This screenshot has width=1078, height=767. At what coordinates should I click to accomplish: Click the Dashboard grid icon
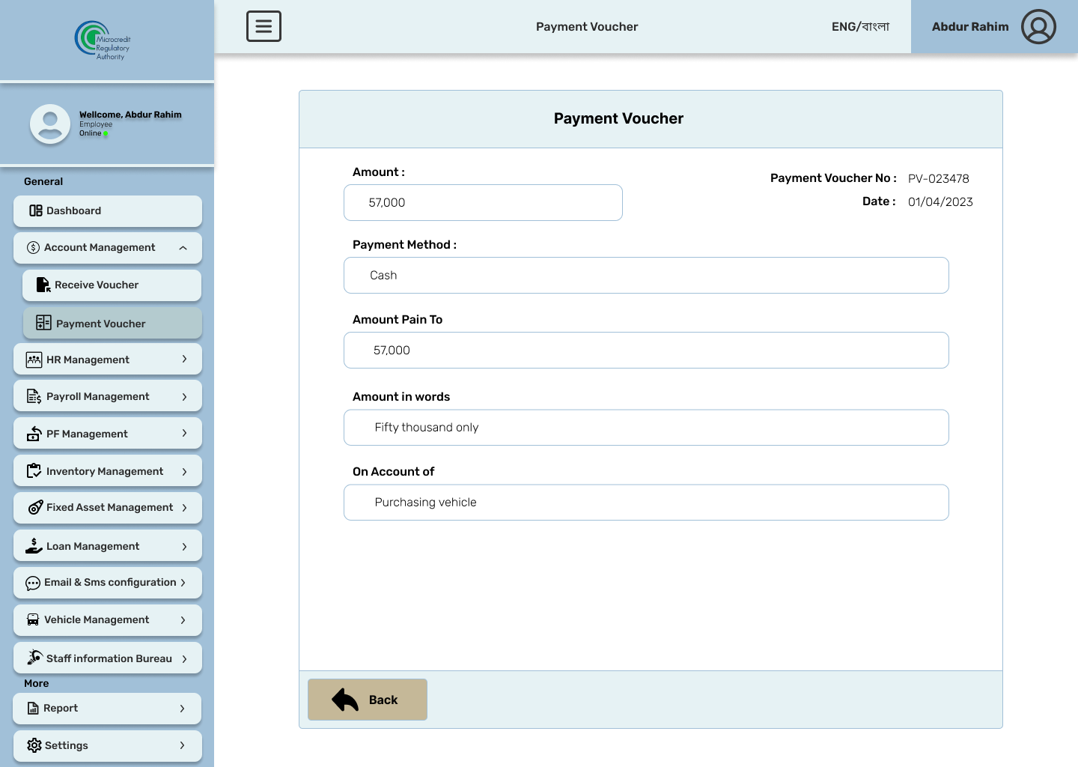36,210
